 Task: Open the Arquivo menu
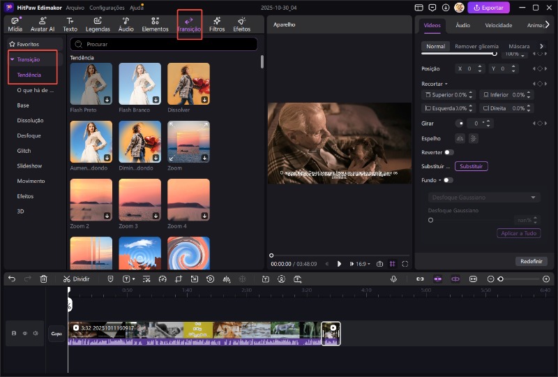[x=75, y=7]
